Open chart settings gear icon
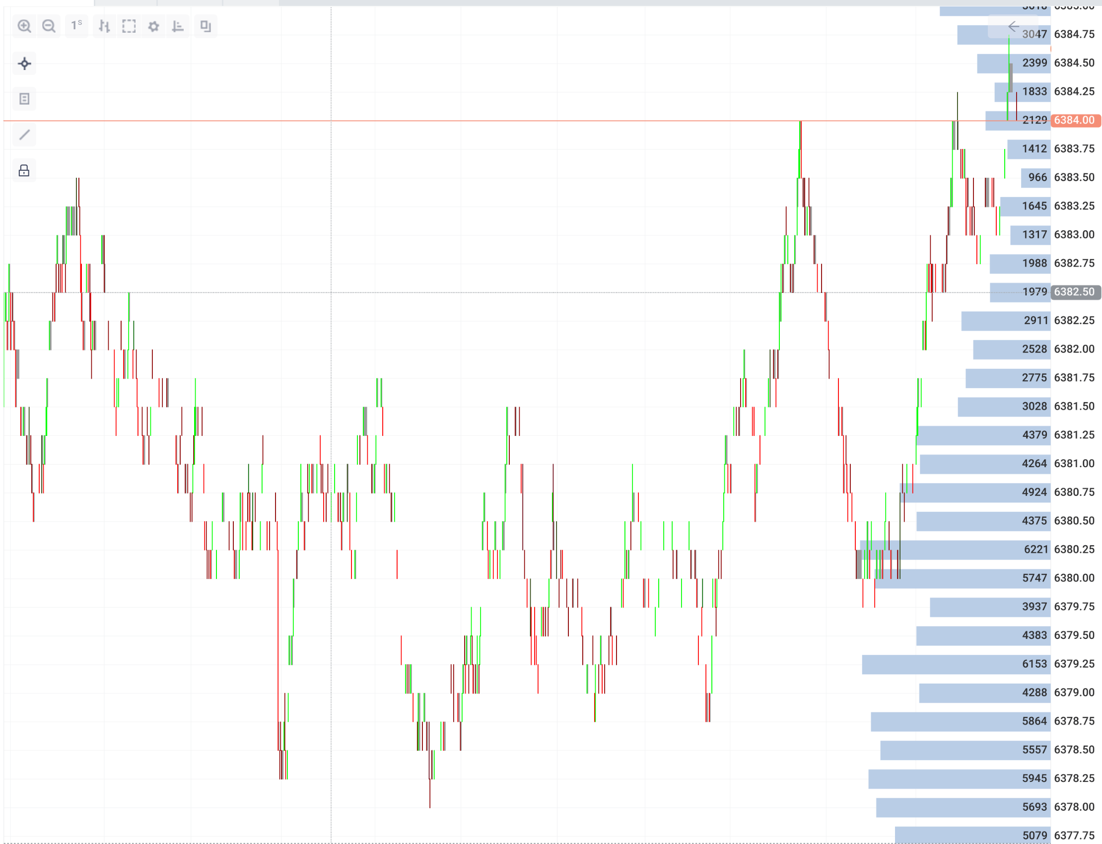 click(154, 26)
